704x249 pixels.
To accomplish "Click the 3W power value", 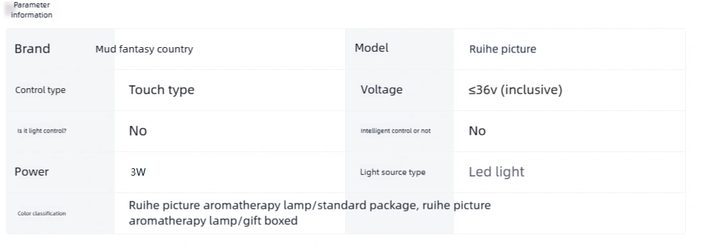I will tap(138, 172).
